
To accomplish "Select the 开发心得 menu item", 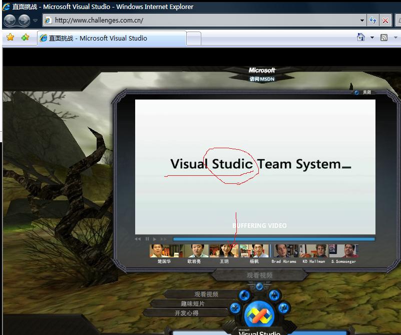I will click(x=186, y=313).
